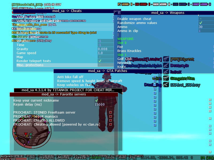Click the GTA Patches scrollbar thumb

[x=160, y=84]
